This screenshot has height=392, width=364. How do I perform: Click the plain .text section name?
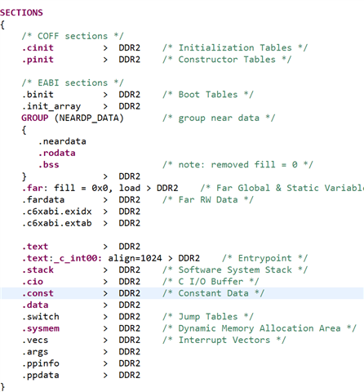[x=35, y=247]
